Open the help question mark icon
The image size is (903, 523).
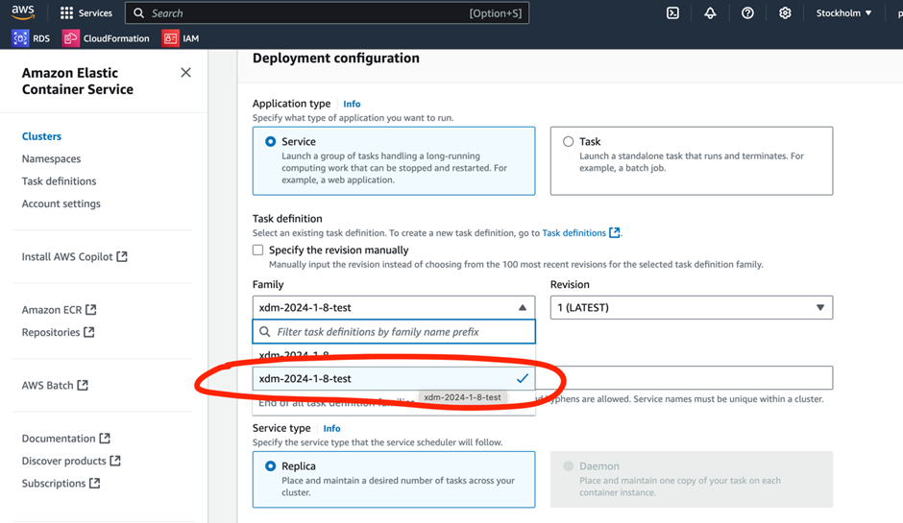pyautogui.click(x=747, y=12)
